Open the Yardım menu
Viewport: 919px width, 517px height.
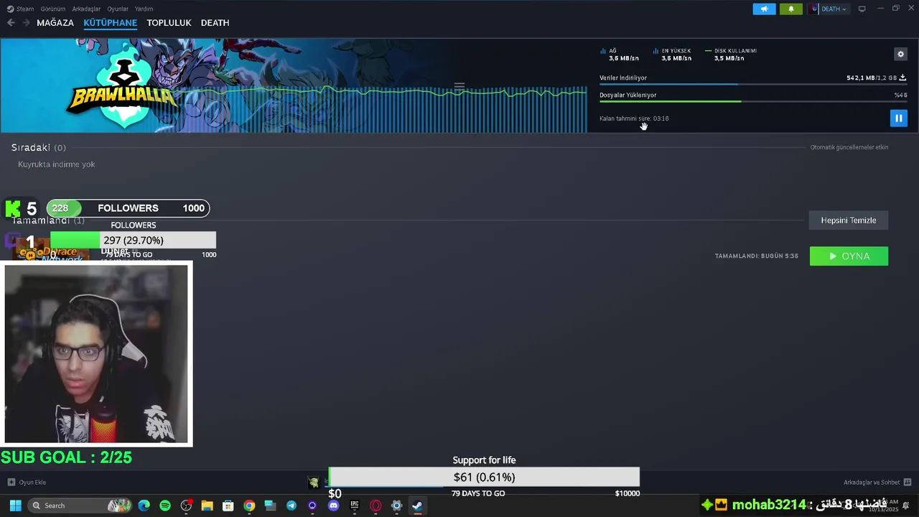(x=144, y=9)
